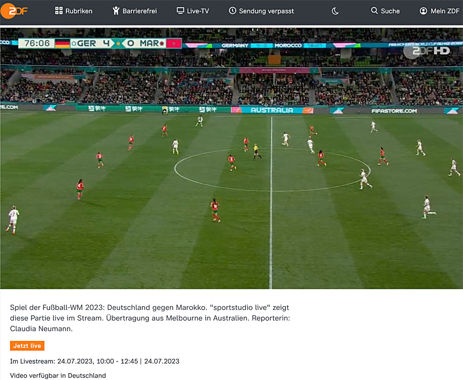Viewport: 463px width, 380px height.
Task: Click the ZDF HD watermark in video
Action: pyautogui.click(x=427, y=51)
